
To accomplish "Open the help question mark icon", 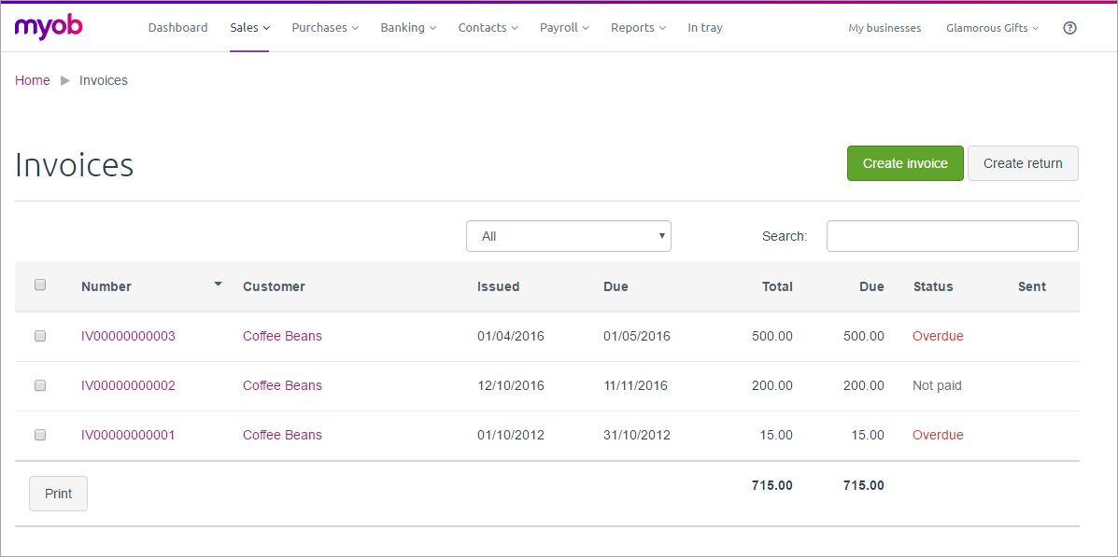I will (1069, 28).
